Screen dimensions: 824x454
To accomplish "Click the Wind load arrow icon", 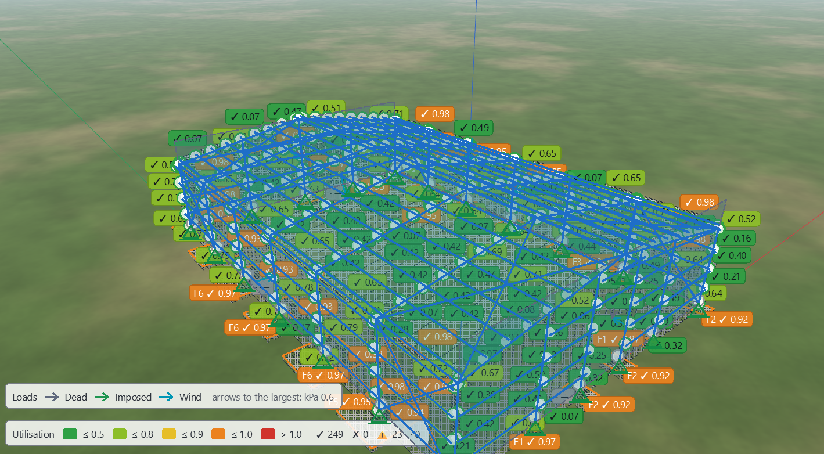I will pos(166,397).
